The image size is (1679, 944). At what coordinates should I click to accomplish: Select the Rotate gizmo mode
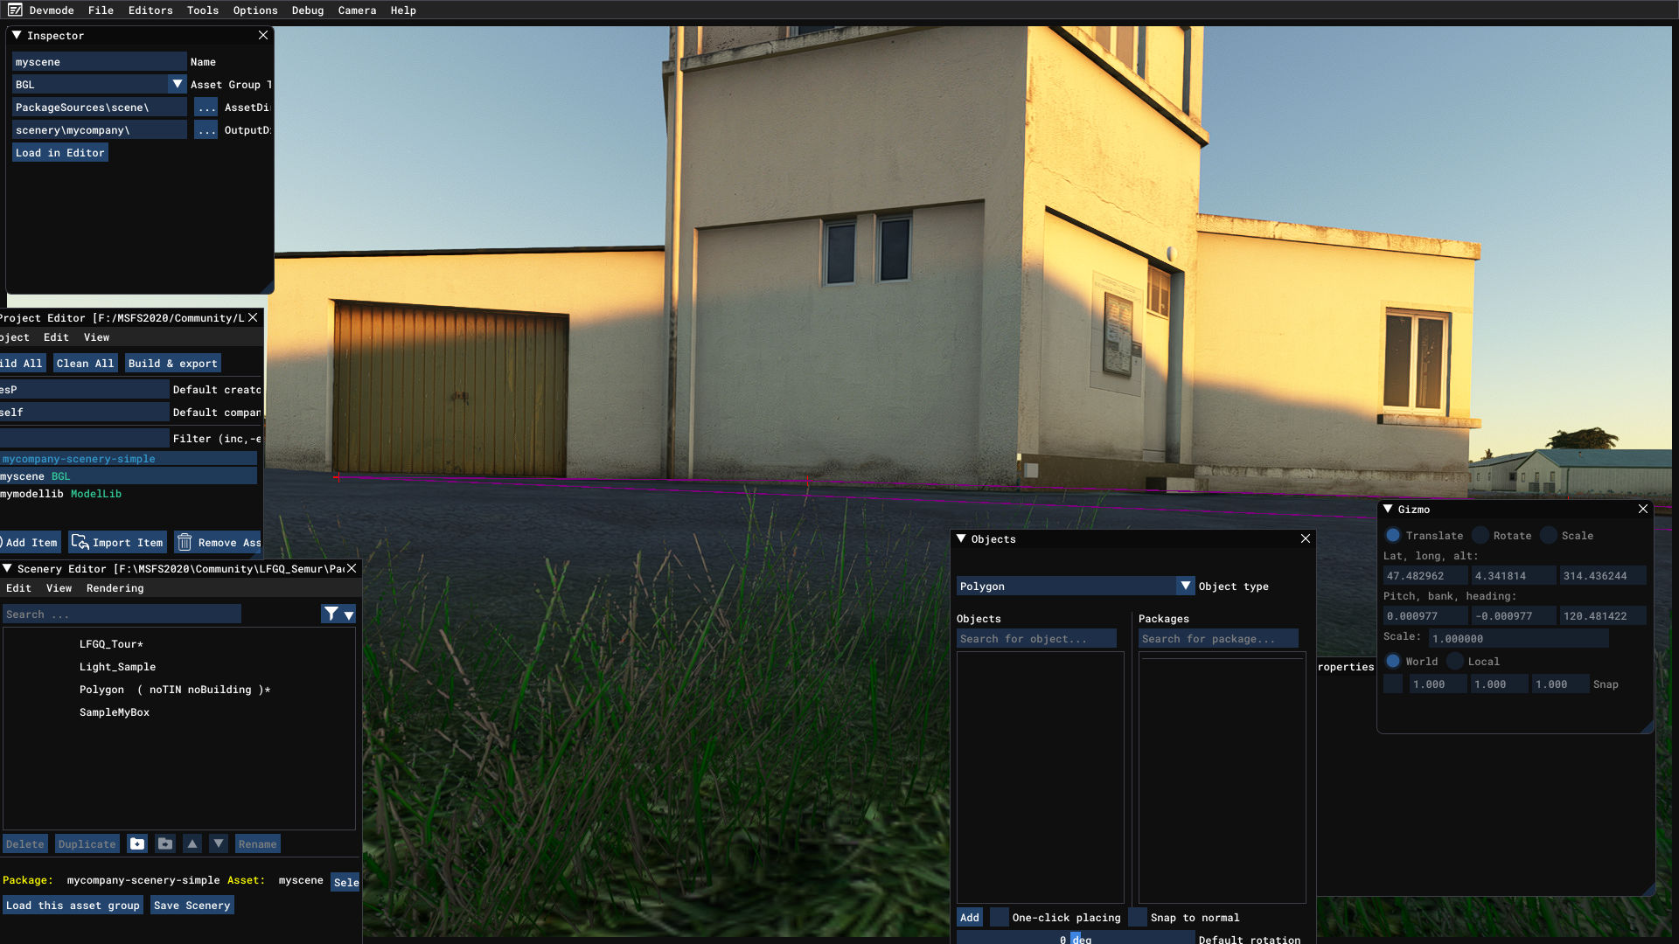click(x=1480, y=536)
